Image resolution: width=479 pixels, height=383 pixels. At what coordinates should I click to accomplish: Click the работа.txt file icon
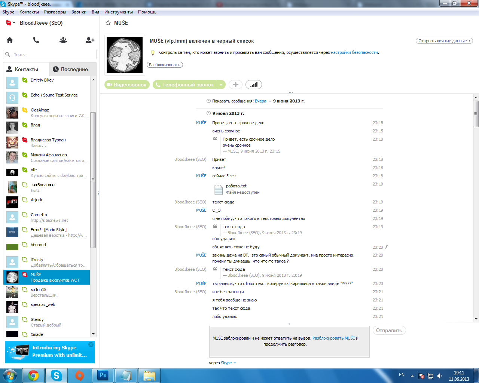point(219,190)
